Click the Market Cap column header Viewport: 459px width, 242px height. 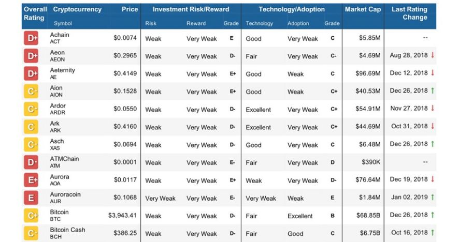[363, 9]
